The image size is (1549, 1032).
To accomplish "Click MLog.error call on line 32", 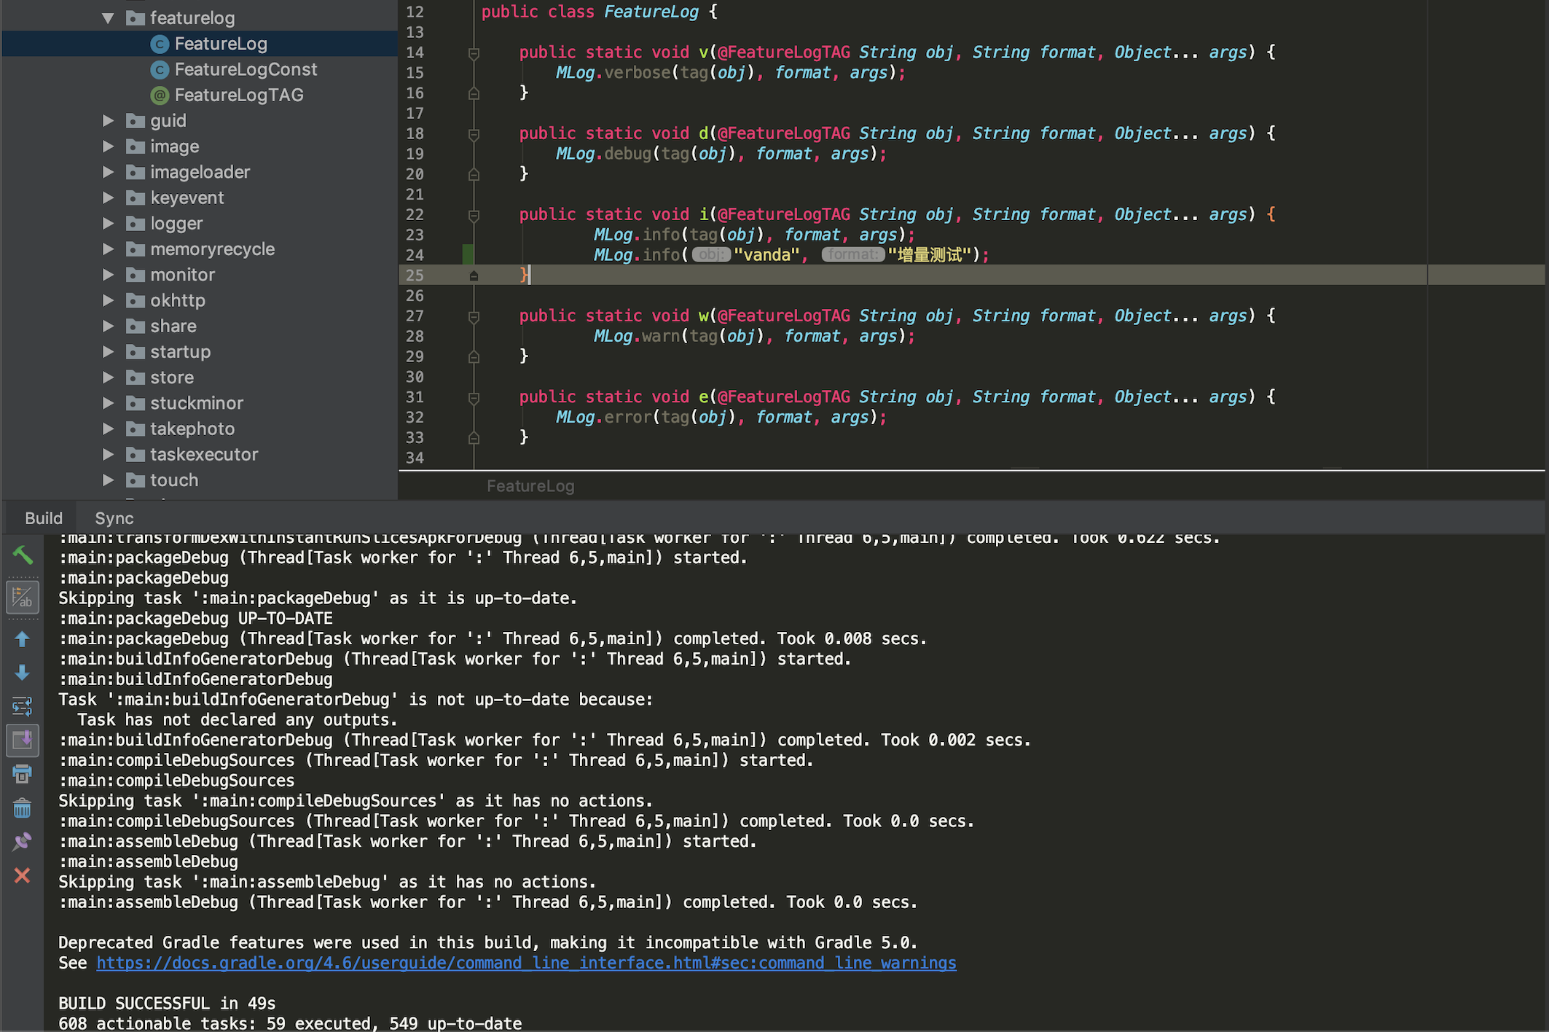I will (x=603, y=417).
